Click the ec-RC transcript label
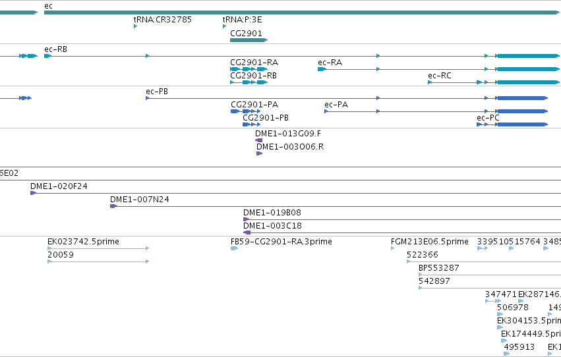Viewport: 561px width, 357px height. coord(439,76)
